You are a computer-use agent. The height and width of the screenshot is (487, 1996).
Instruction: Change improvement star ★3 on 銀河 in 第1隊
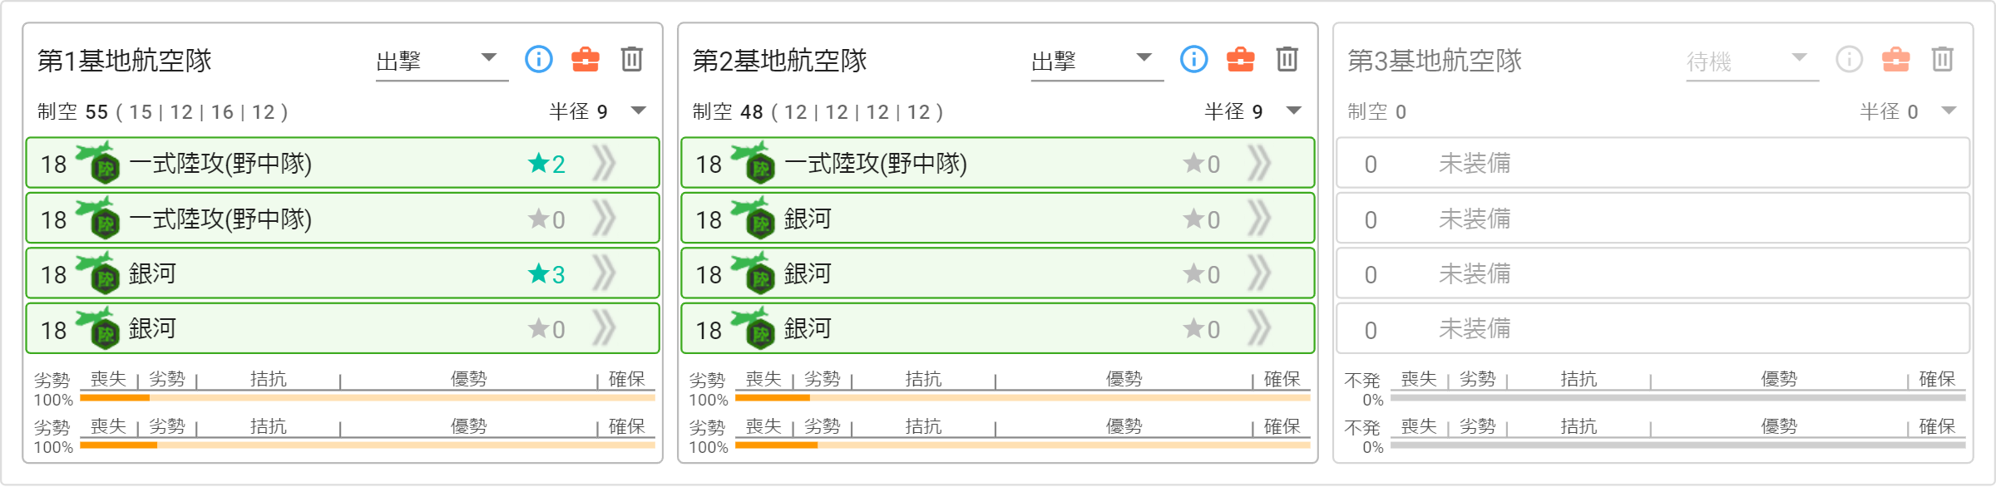pos(547,274)
